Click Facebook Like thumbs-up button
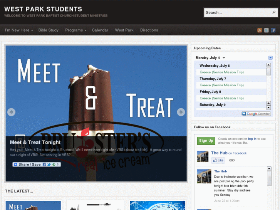The height and width of the screenshot is (210, 280). [x=218, y=160]
